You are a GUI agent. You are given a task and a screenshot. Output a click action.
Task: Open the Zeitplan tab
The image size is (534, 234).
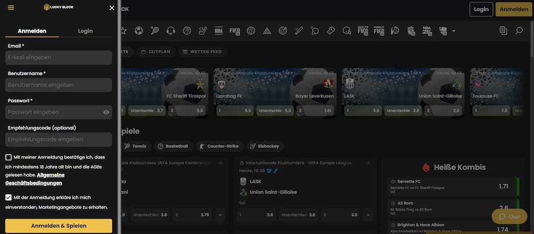(156, 52)
